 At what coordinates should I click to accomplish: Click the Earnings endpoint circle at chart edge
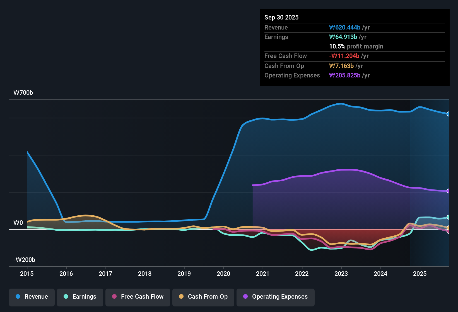point(448,217)
